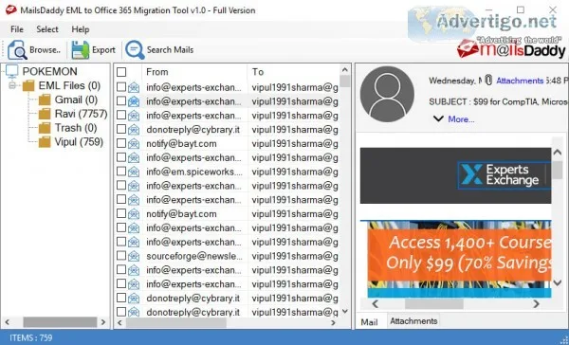Click preview pane scroll up arrow
The image size is (569, 345).
pyautogui.click(x=558, y=153)
